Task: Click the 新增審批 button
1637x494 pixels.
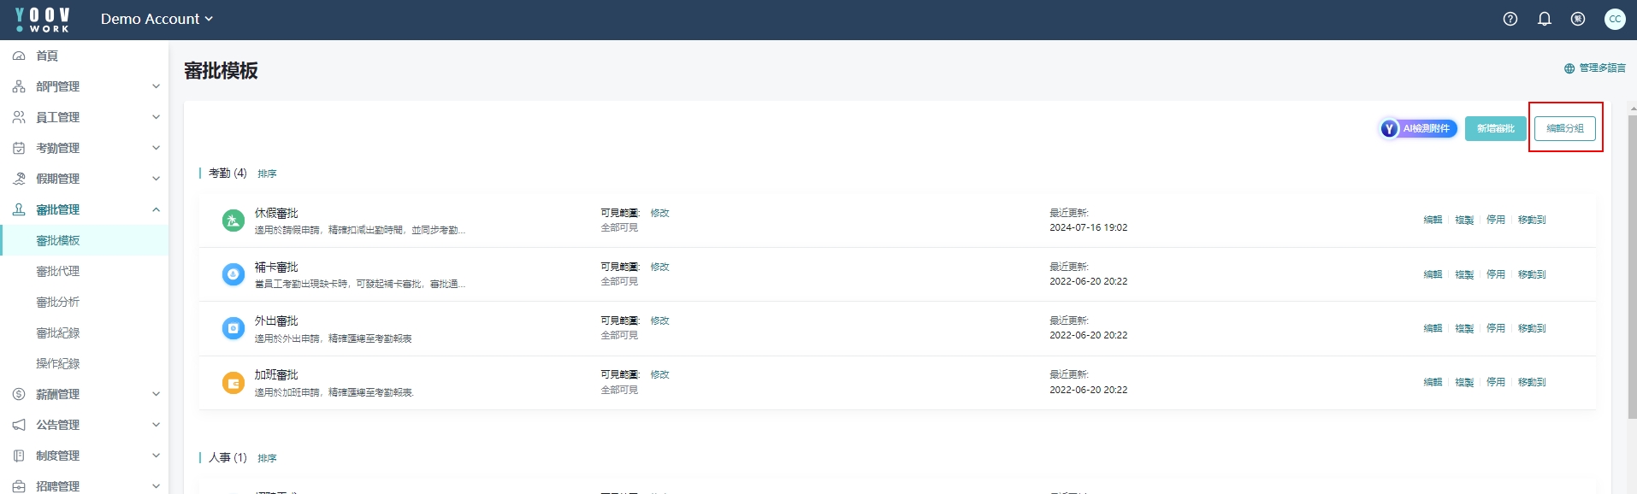Action: [x=1495, y=128]
